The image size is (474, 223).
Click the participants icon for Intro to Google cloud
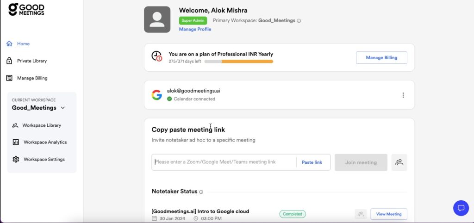click(x=361, y=214)
